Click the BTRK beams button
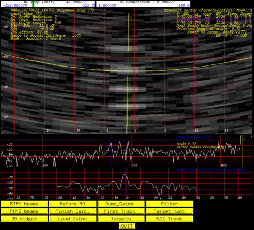Image resolution: width=254 pixels, height=230 pixels. coord(24,204)
